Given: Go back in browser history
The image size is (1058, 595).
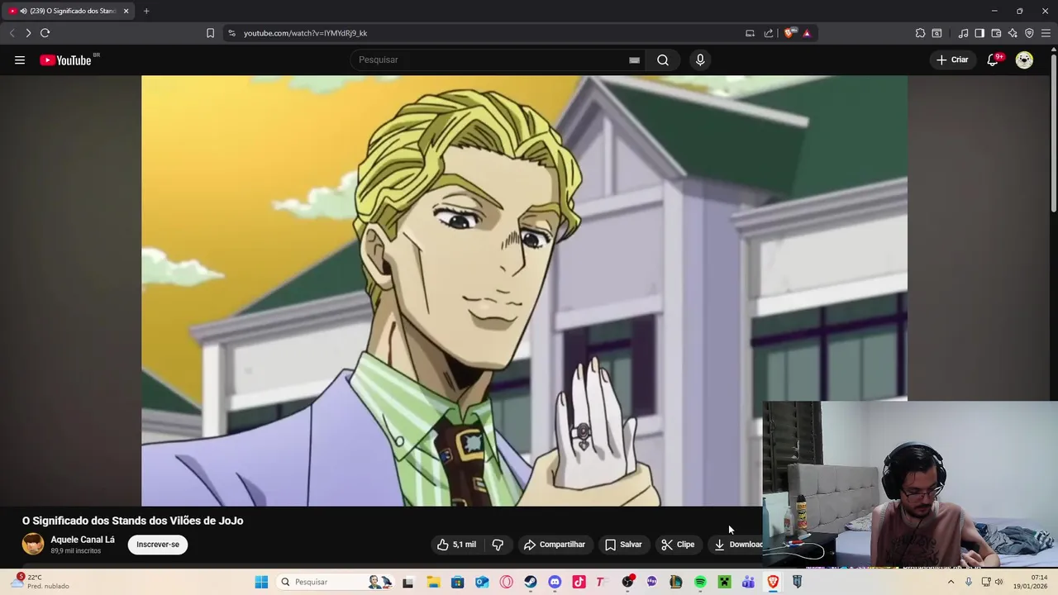Looking at the screenshot, I should pyautogui.click(x=12, y=33).
